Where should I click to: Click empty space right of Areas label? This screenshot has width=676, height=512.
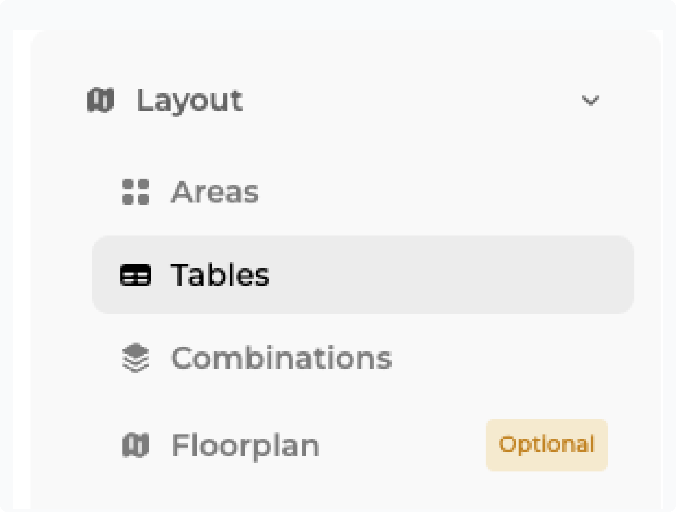(x=434, y=192)
